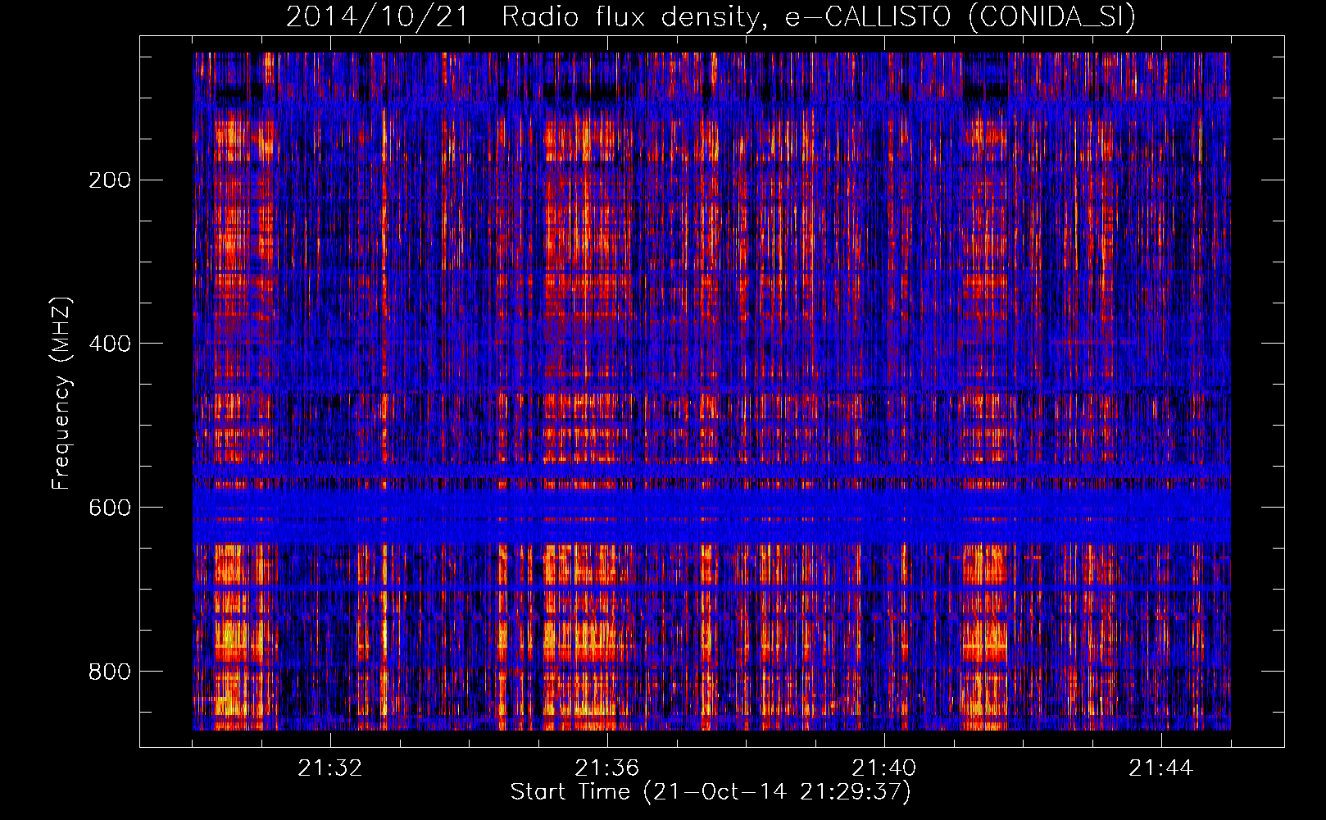Select the 200 frequency tick label
This screenshot has height=820, width=1326.
(110, 180)
